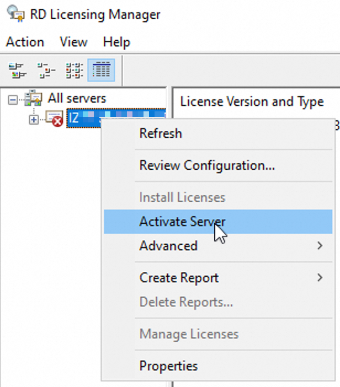This screenshot has height=387, width=340.
Task: Select the small icons view toolbar button
Action: click(46, 70)
